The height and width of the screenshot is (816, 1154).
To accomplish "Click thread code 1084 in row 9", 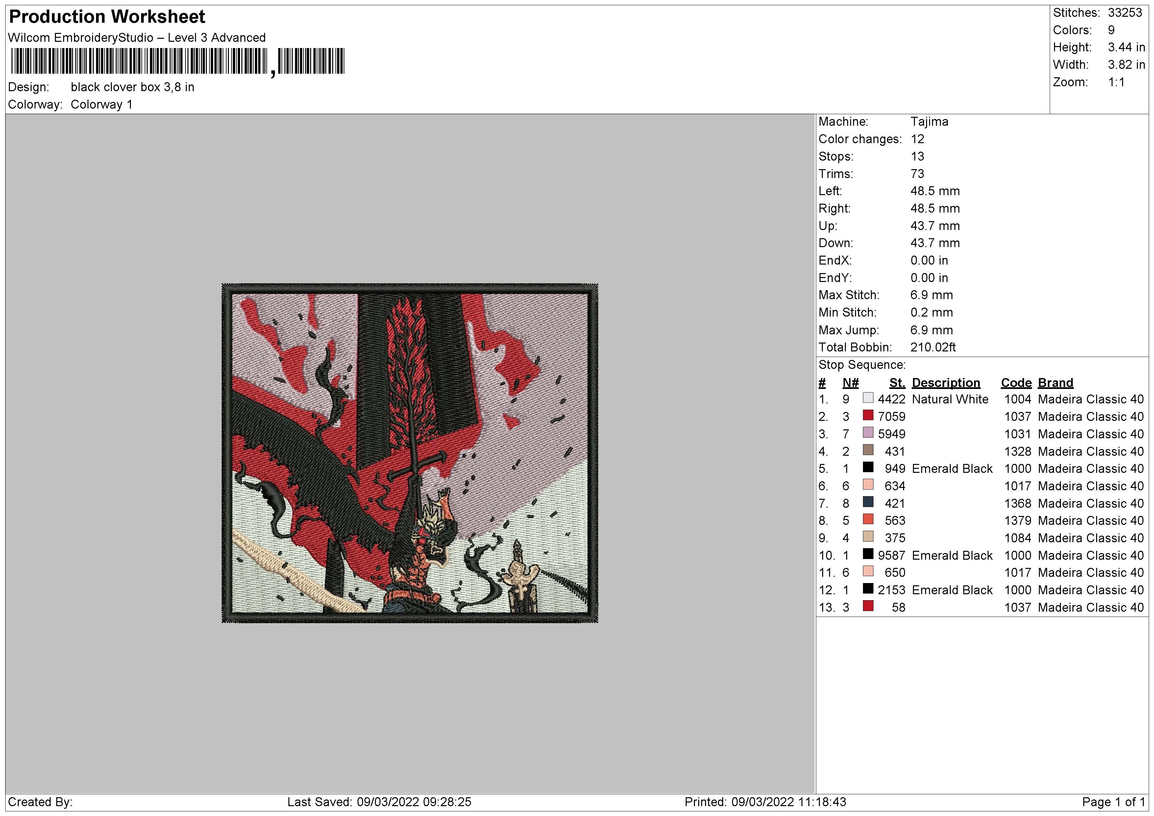I will point(1018,538).
